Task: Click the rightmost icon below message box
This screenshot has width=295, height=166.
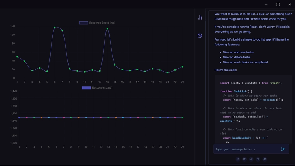Action: (x=264, y=159)
